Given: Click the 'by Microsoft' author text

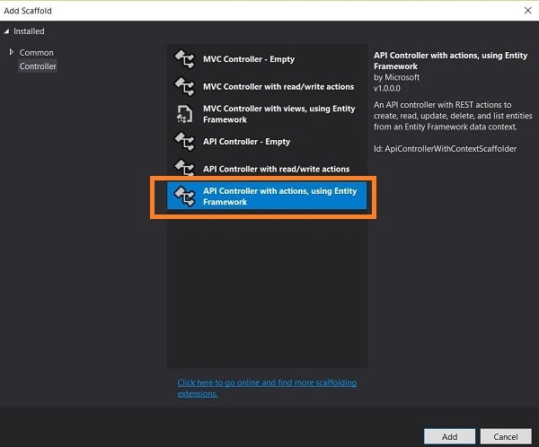Looking at the screenshot, I should [x=397, y=77].
